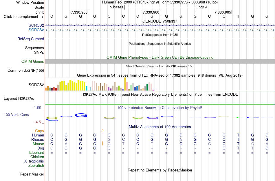Screen dimensions: 275x181
Task: Click the large blue G conservation logo
Action: [x=81, y=115]
